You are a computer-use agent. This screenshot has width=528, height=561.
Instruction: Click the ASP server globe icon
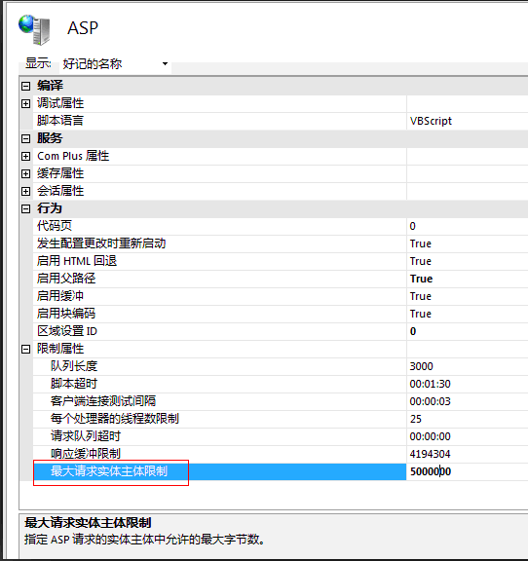[35, 29]
